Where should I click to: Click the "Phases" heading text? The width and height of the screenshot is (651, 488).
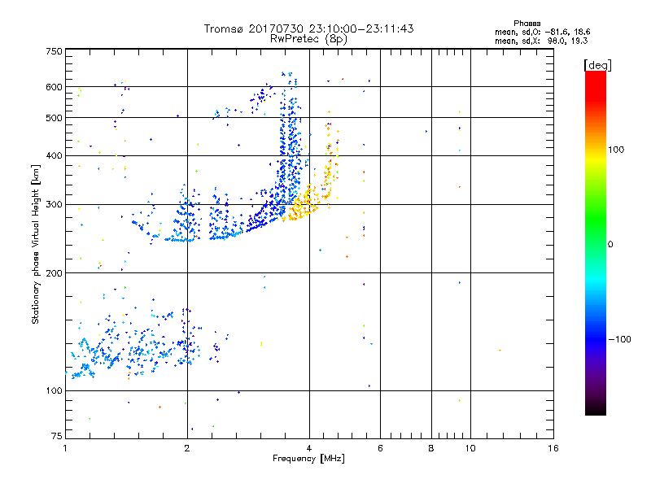[x=526, y=24]
